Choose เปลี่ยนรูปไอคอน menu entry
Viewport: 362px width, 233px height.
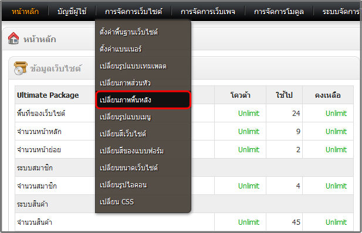143,185
